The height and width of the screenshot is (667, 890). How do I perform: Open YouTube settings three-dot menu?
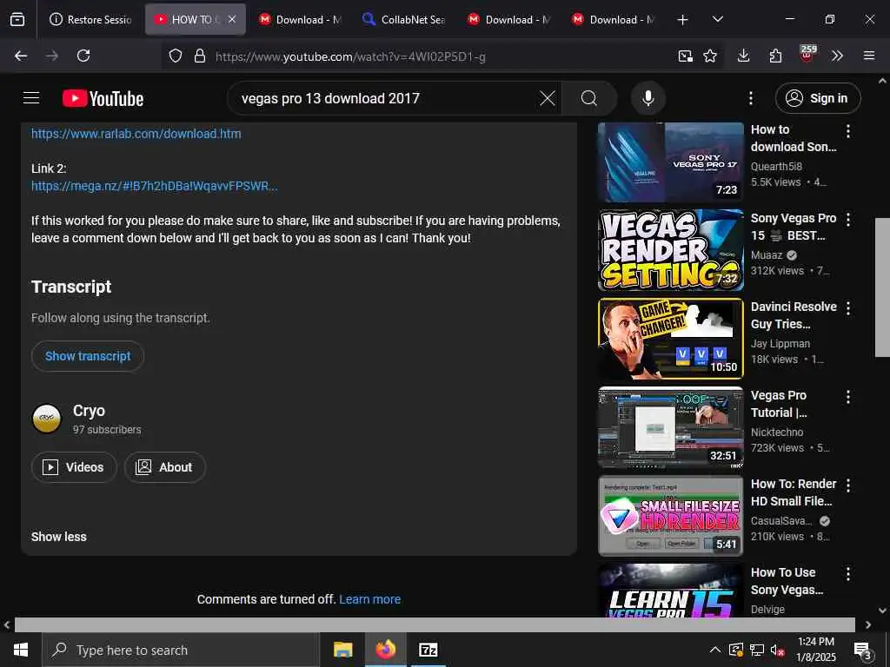[750, 98]
